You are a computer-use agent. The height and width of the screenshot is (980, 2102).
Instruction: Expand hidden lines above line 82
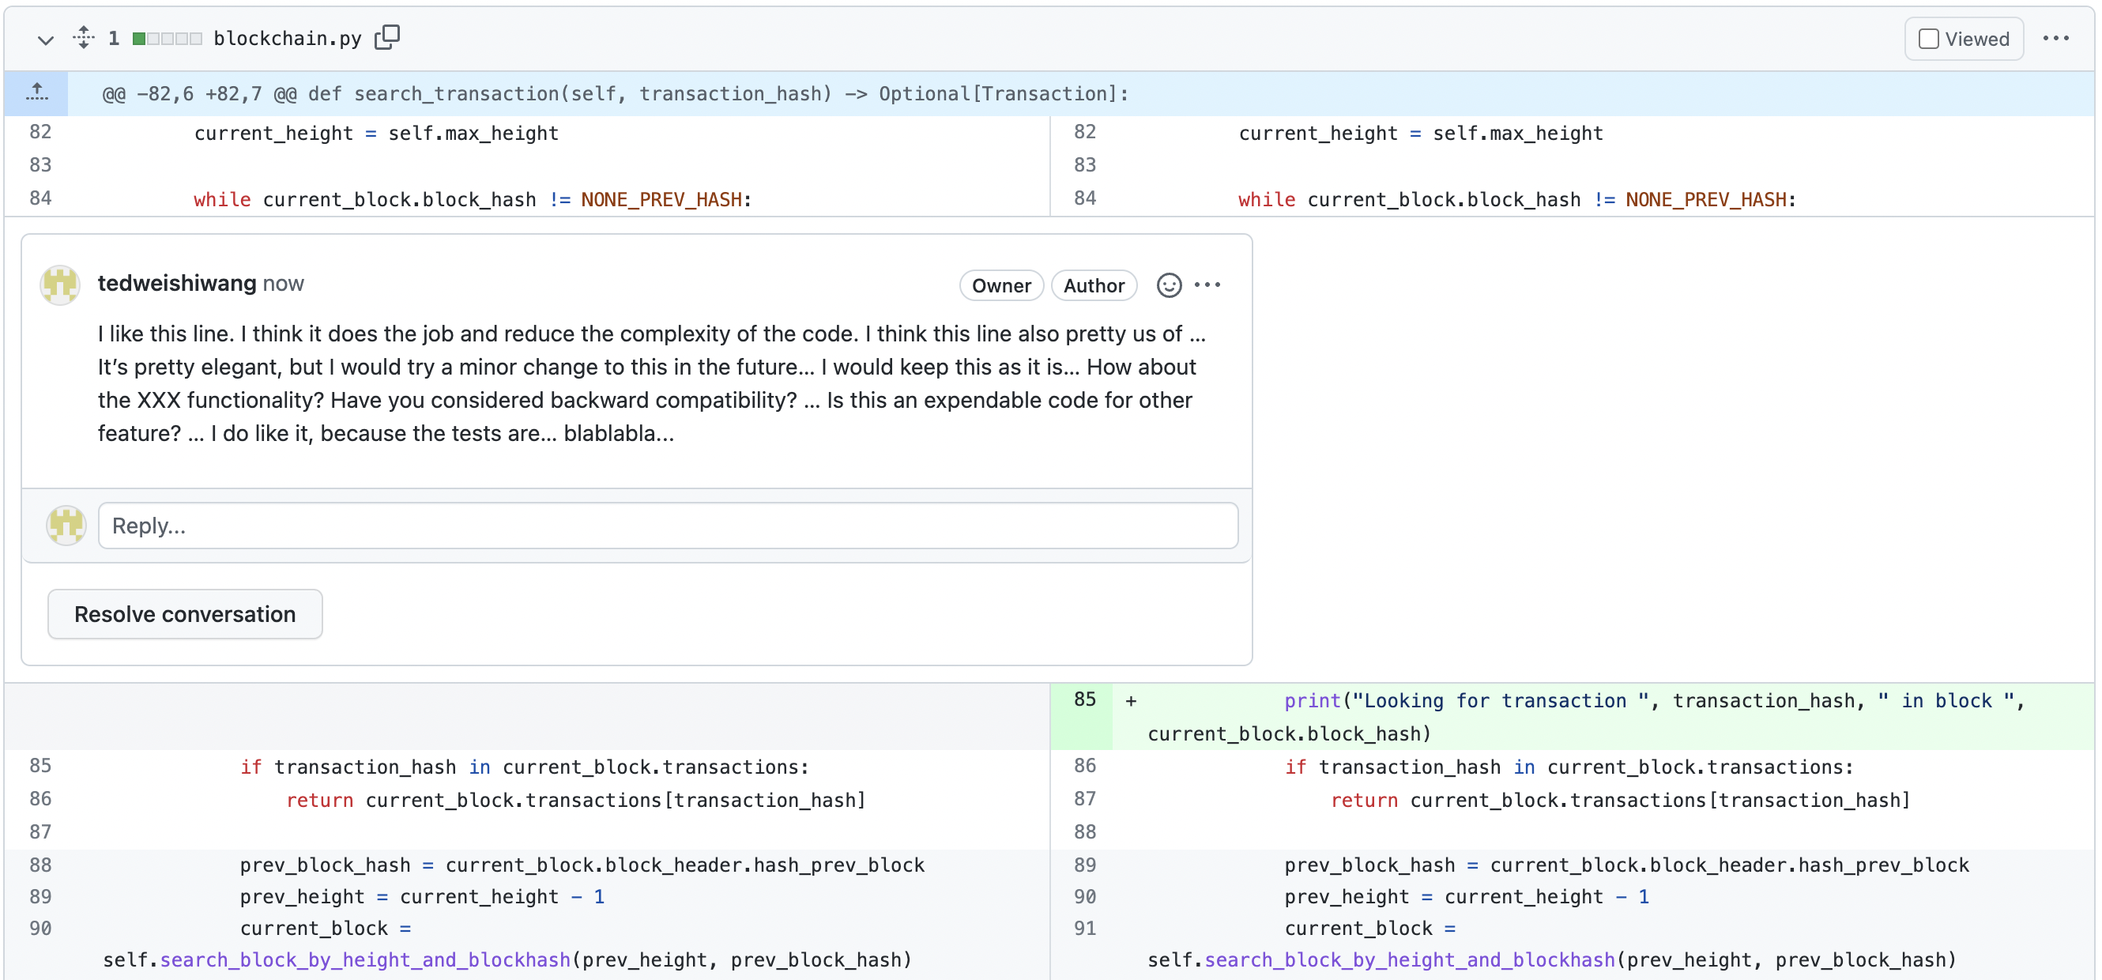coord(36,93)
